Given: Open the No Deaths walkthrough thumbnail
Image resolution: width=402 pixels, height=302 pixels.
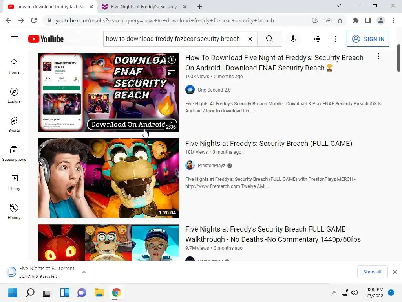Looking at the screenshot, I should coord(108,242).
